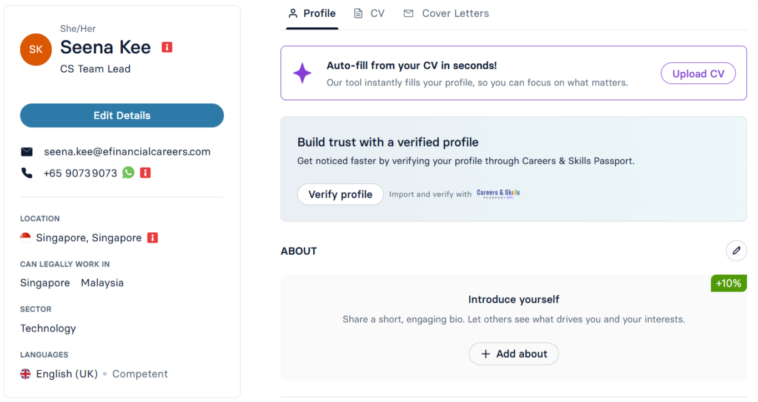The width and height of the screenshot is (758, 402).
Task: Click the red info icon beside Seena Kee
Action: click(167, 47)
